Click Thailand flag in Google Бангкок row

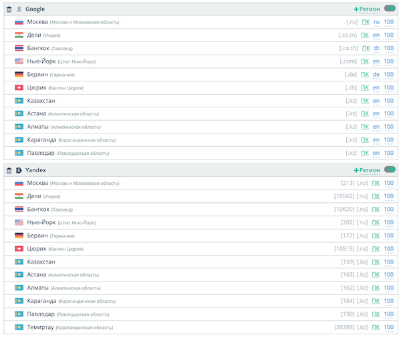tap(19, 48)
